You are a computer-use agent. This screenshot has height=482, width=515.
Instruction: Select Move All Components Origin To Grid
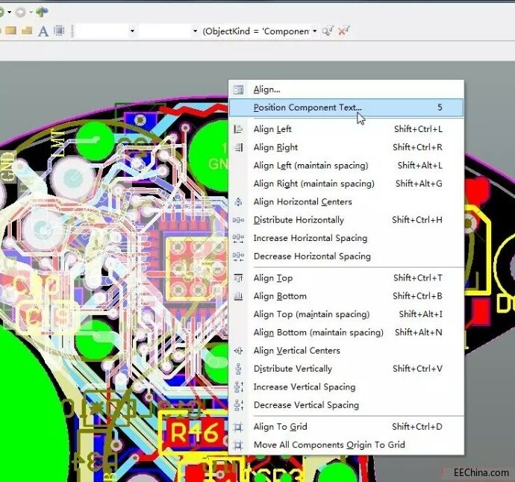tap(328, 445)
